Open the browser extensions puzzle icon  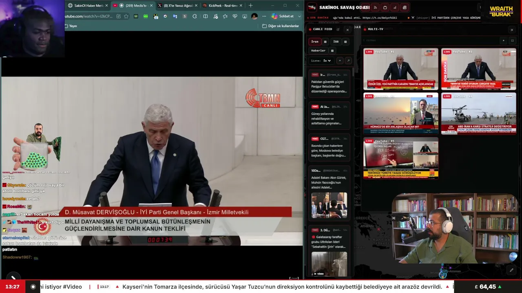195,16
